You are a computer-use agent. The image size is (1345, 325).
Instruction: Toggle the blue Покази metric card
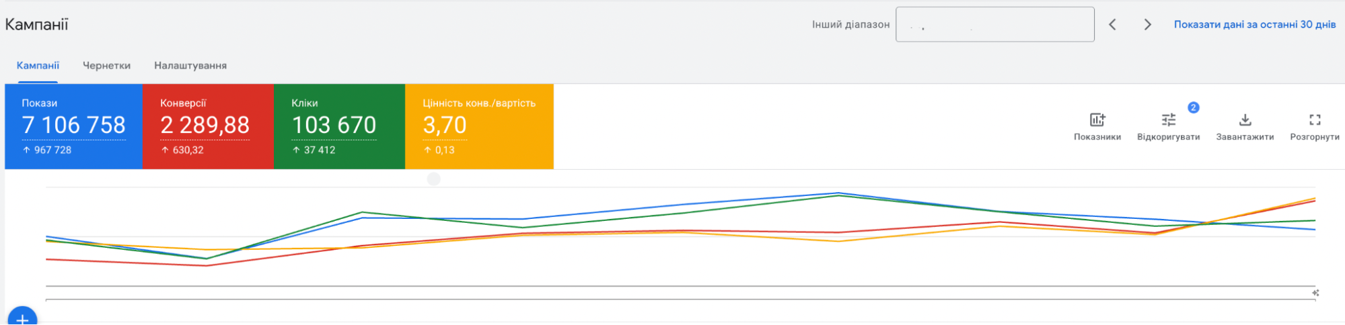click(x=73, y=126)
